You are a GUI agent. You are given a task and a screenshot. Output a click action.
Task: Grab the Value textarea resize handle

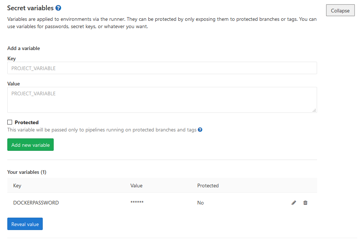click(x=314, y=110)
